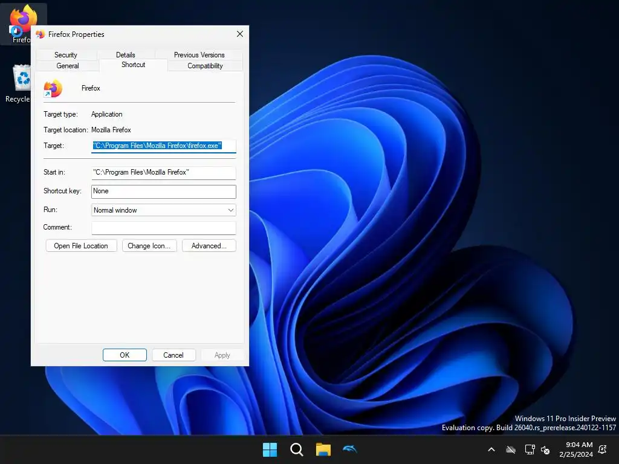Open the Windows Start menu
Viewport: 619px width, 464px height.
[270, 449]
